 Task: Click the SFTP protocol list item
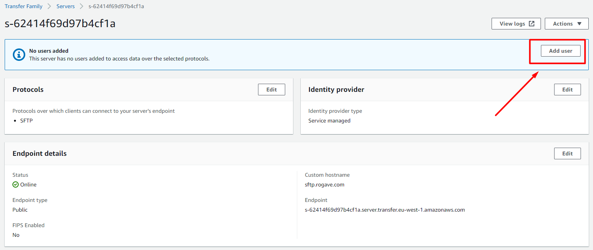click(26, 121)
